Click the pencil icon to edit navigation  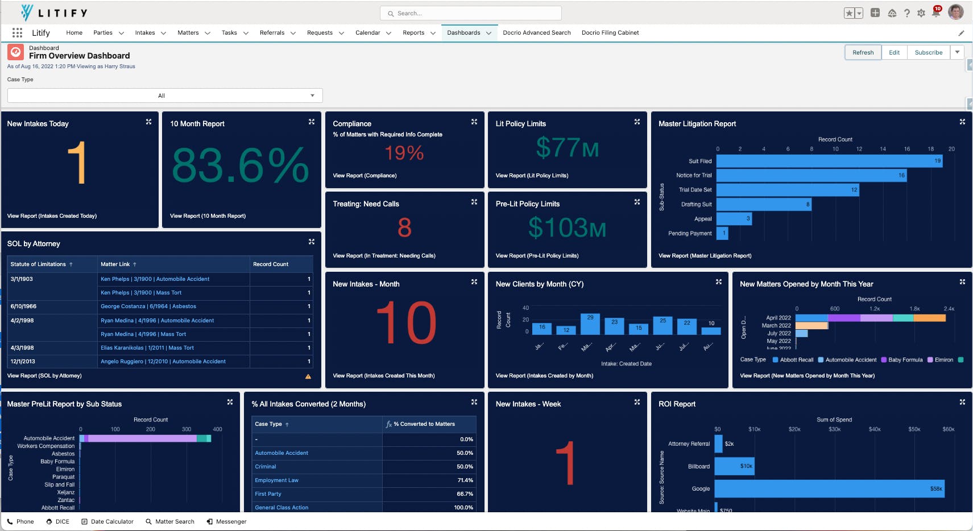point(961,33)
